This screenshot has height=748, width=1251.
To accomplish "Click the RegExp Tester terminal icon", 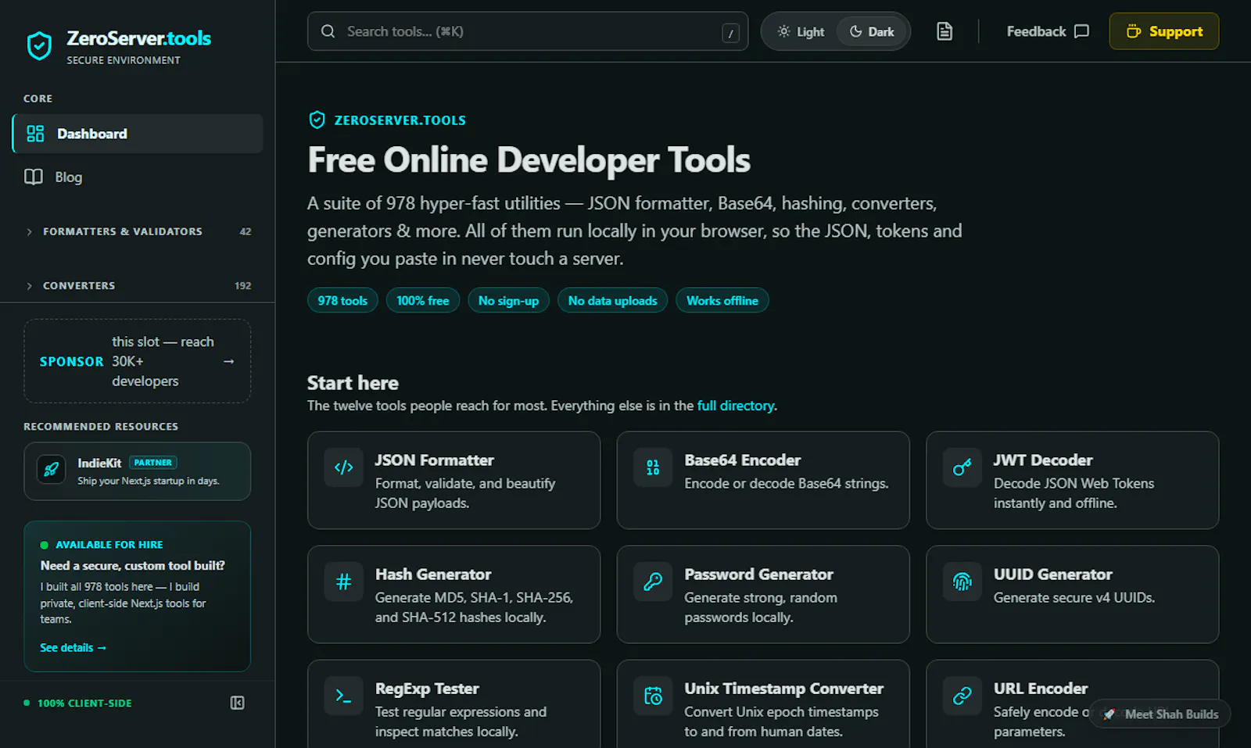I will point(344,696).
